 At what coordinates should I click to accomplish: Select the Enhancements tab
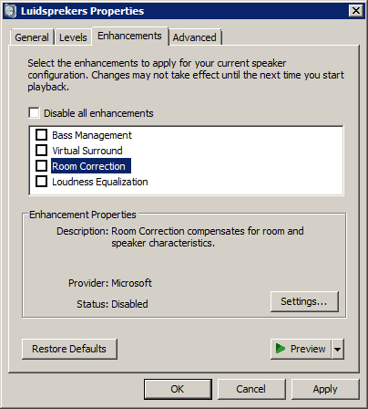[x=130, y=36]
